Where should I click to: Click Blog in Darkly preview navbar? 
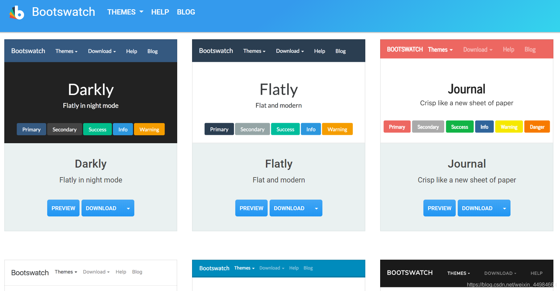click(152, 51)
